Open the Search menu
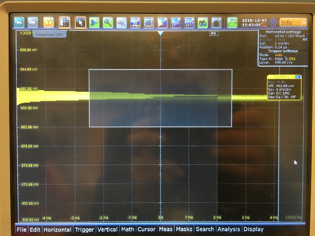 click(205, 229)
